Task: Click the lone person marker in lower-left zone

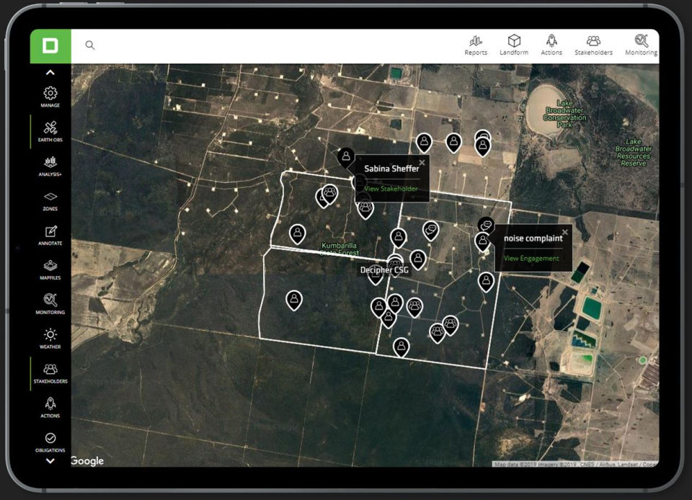Action: pyautogui.click(x=294, y=300)
